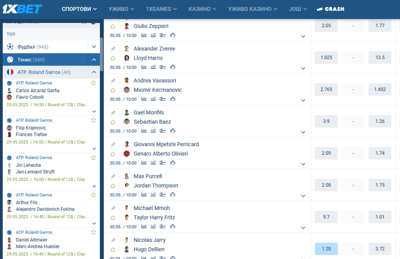Click the 1XBET logo
Screen dimensions: 400x259
22,9
